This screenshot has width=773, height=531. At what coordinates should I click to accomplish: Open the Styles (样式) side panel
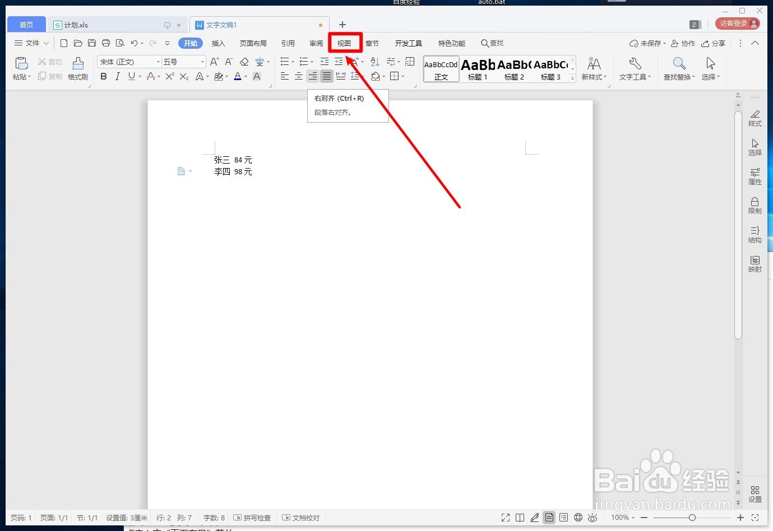[x=755, y=118]
